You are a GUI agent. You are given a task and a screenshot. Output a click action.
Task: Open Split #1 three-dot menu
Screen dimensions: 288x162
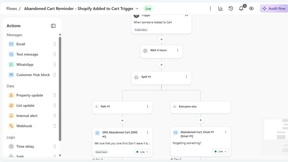click(187, 77)
